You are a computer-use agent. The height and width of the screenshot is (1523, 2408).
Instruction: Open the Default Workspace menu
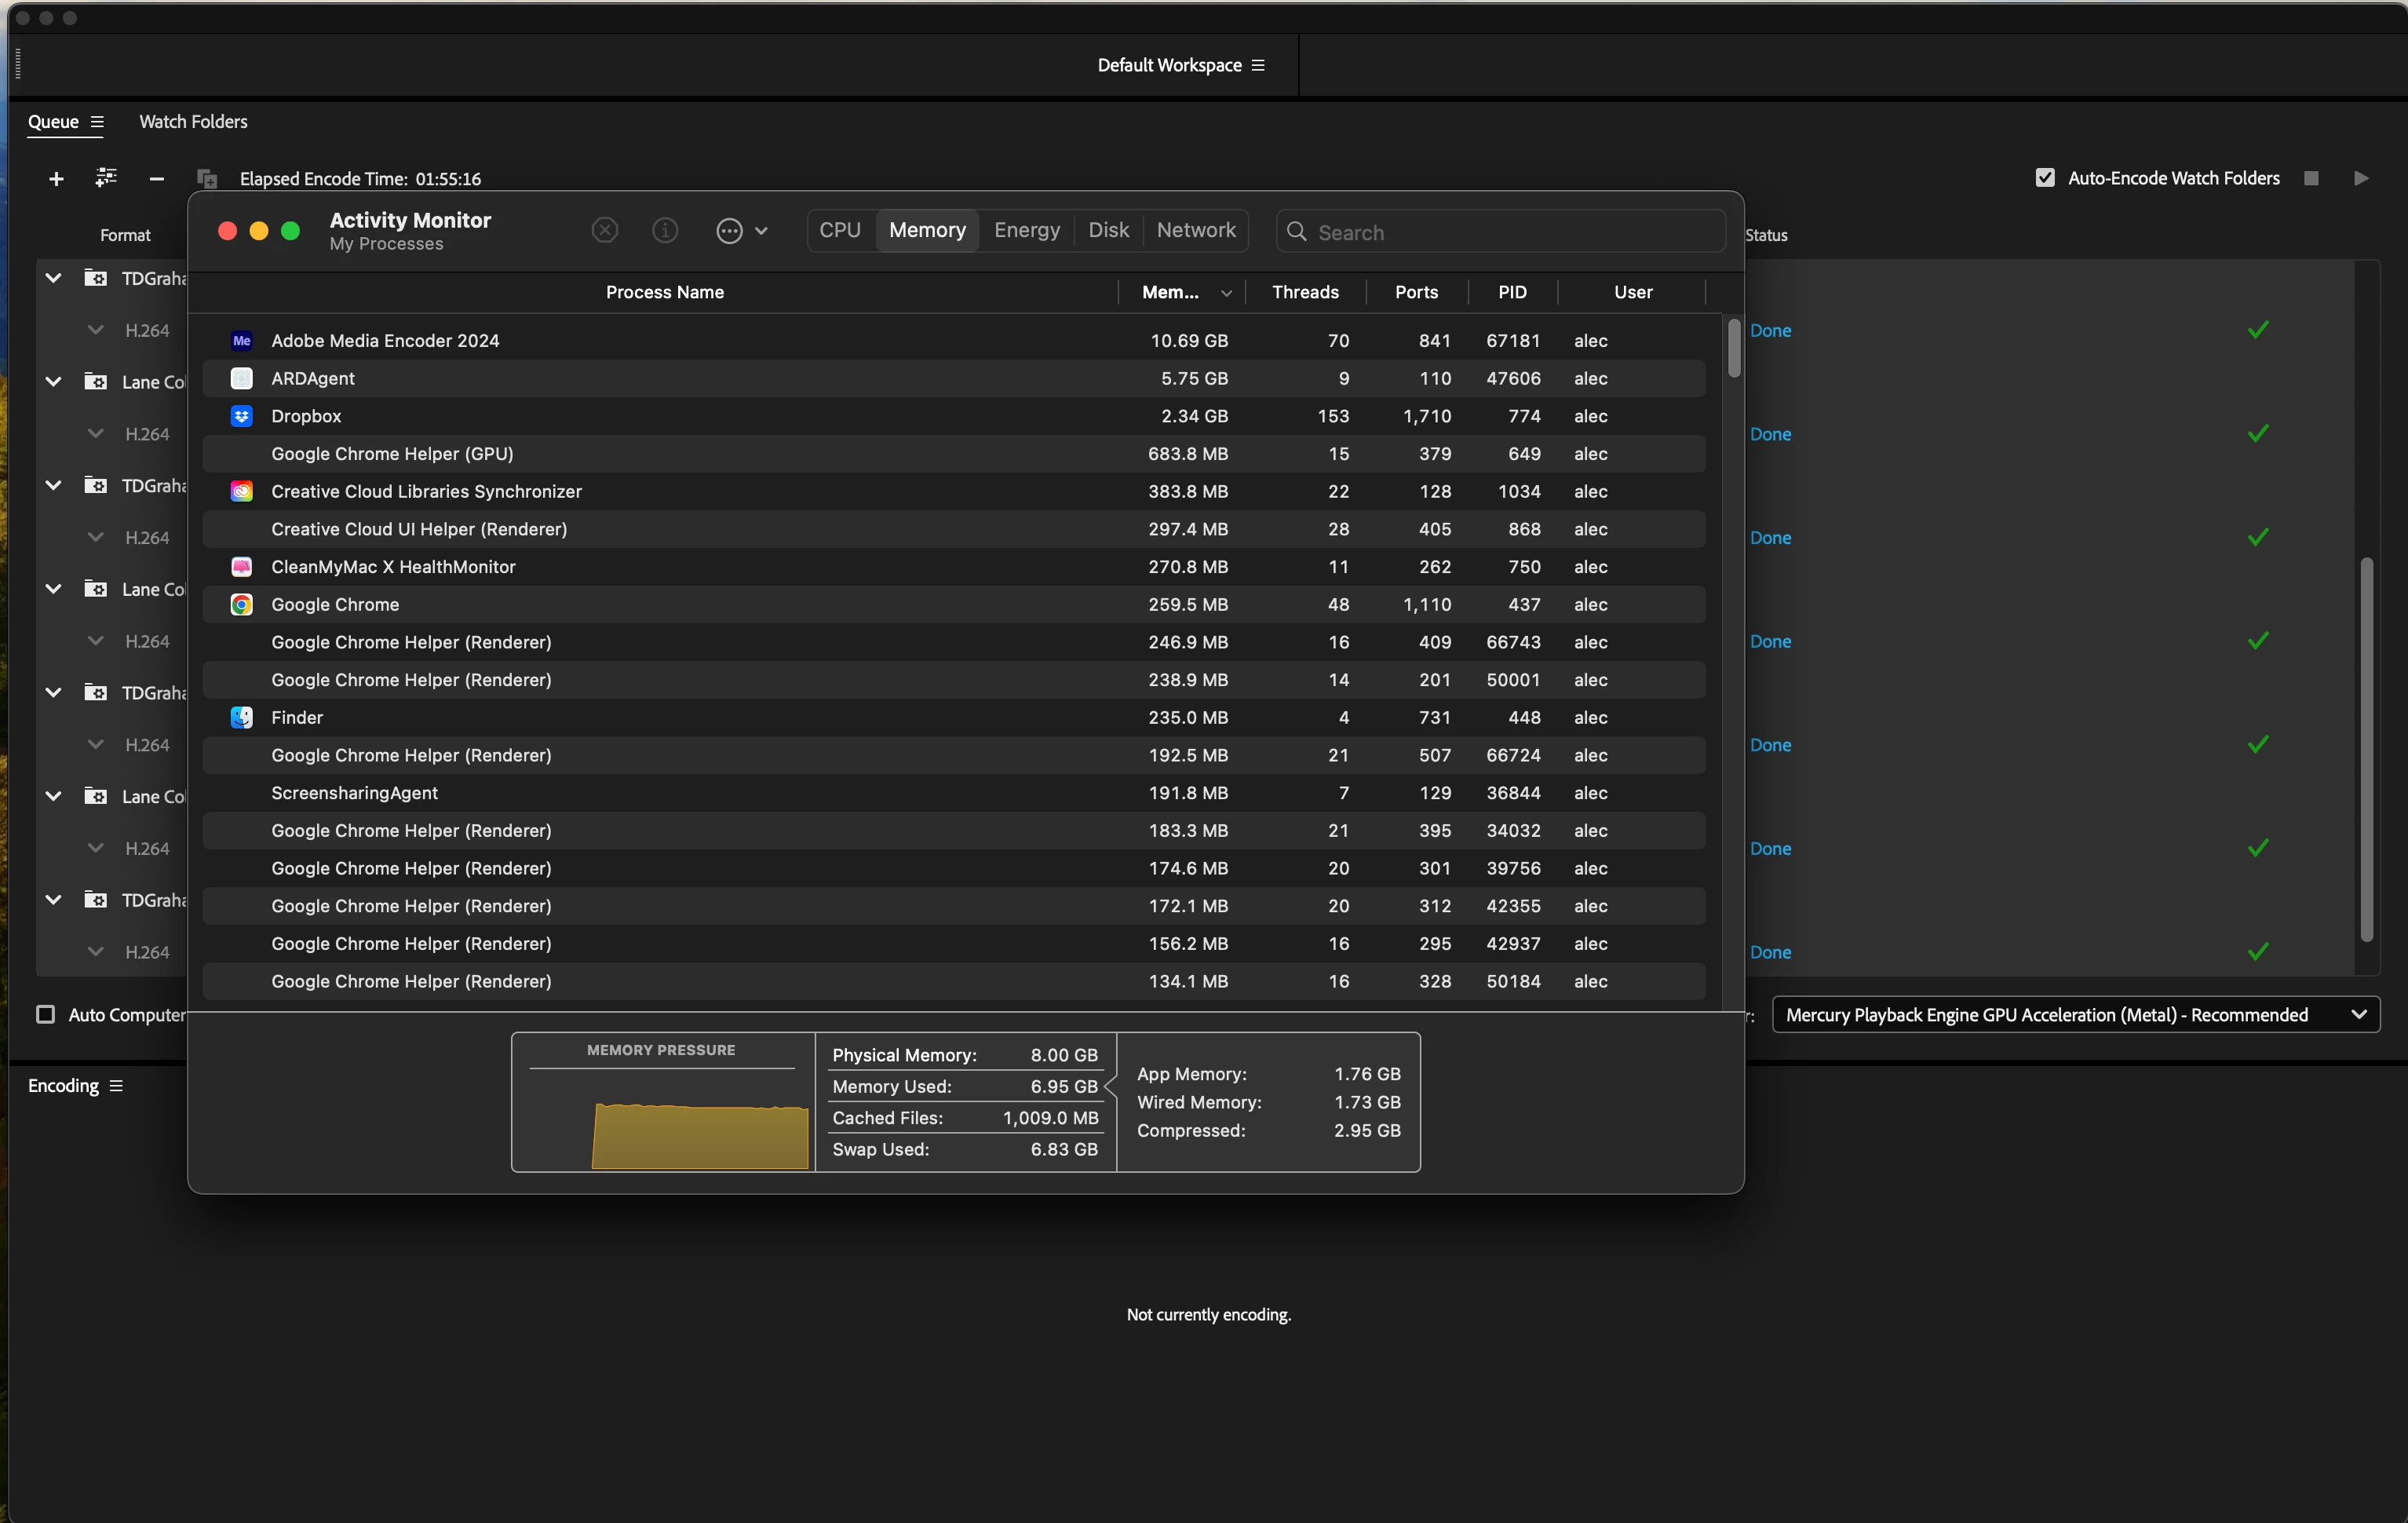pos(1257,65)
